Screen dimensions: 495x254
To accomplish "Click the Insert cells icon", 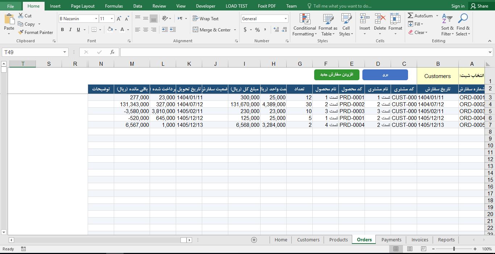I will (x=365, y=19).
